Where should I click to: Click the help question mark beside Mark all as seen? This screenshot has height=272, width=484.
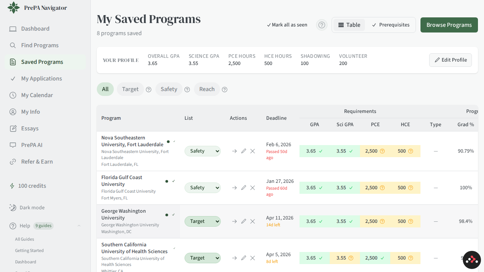pos(322,25)
